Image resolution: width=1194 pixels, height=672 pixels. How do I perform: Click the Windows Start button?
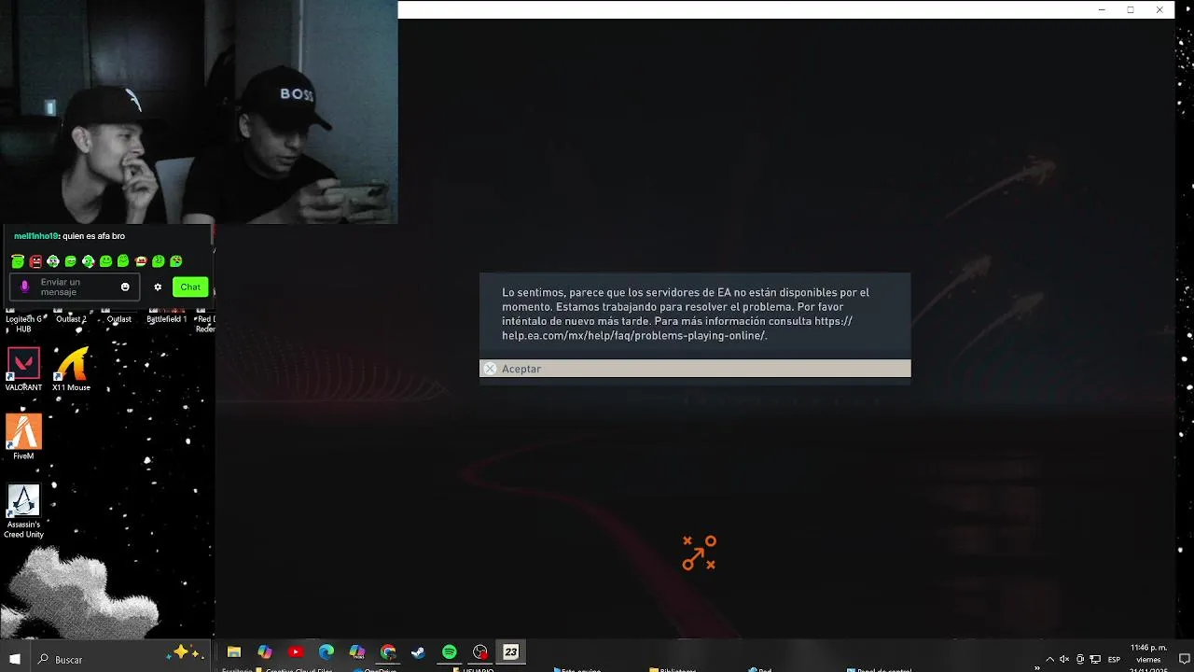(x=14, y=659)
